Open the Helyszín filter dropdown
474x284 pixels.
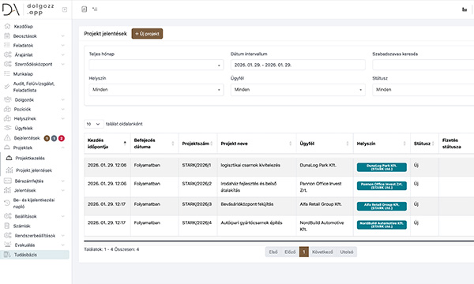(156, 90)
